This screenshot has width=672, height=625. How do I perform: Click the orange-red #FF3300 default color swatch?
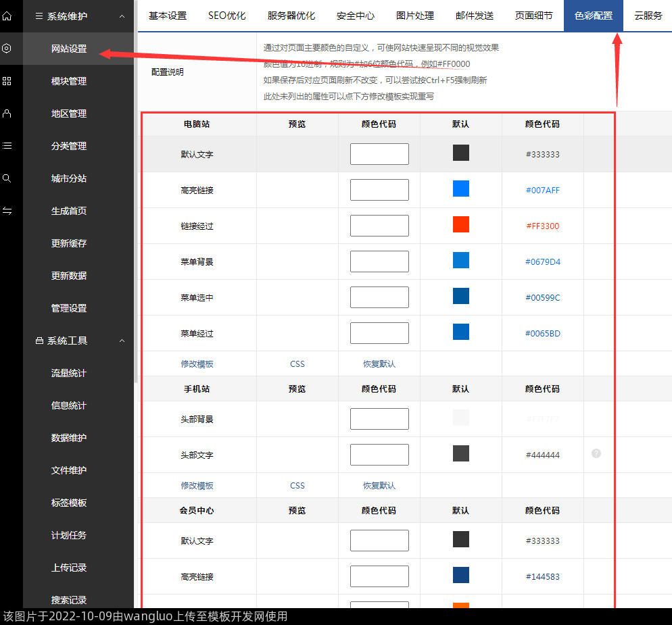pos(460,224)
